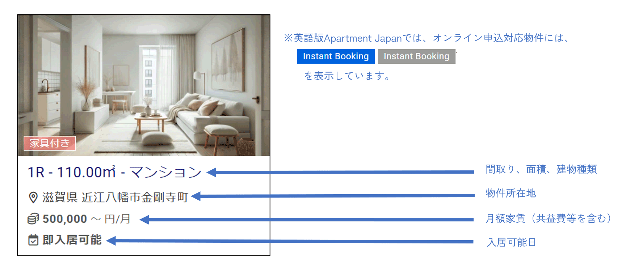Click the 月額家賃（共益費等を含む） annotation label
This screenshot has width=643, height=276.
(548, 218)
